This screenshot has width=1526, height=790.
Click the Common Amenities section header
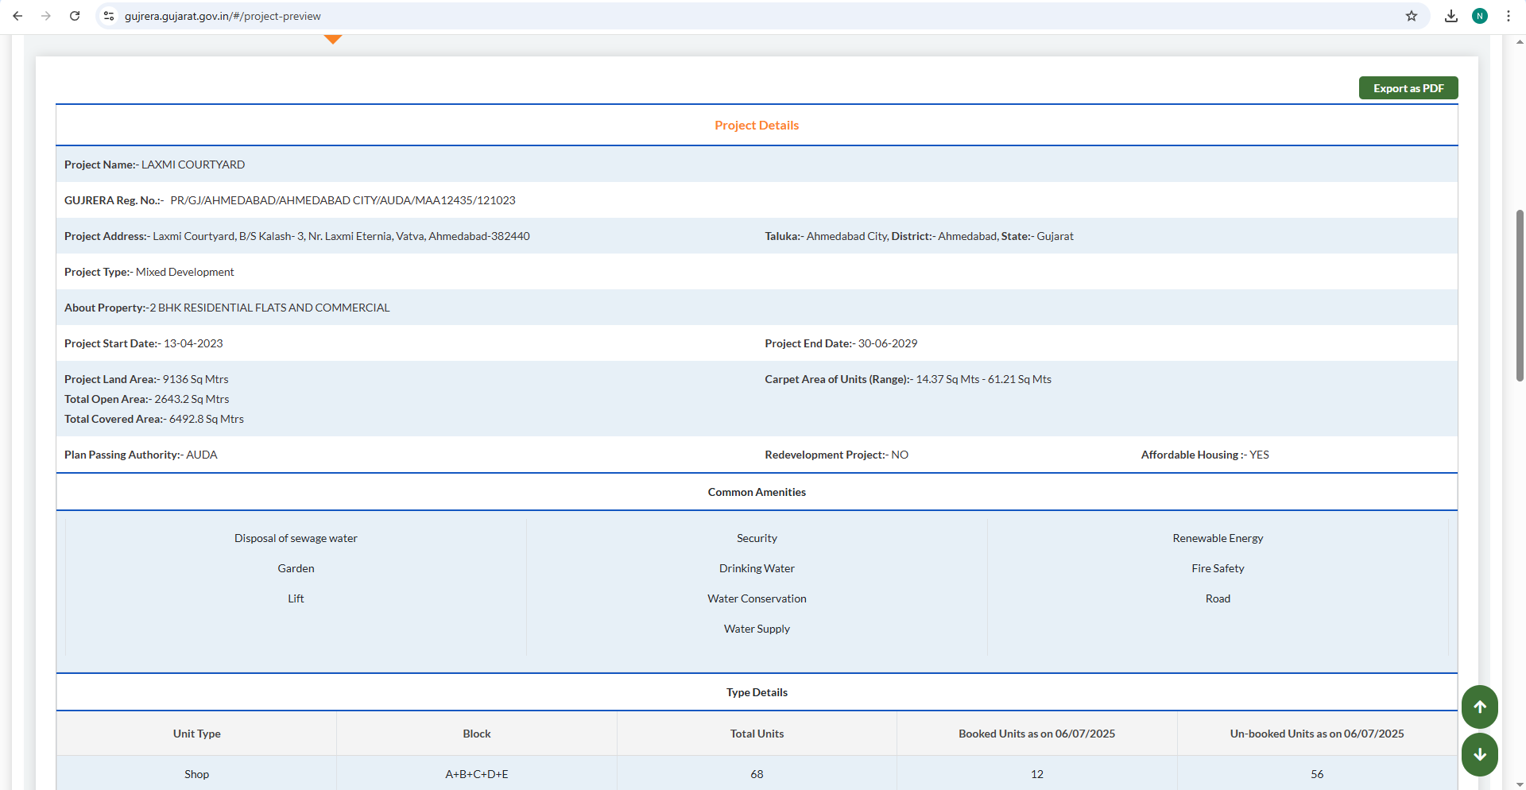[x=756, y=491]
